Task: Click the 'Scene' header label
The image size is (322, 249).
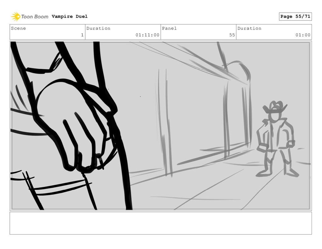Action: pos(19,28)
